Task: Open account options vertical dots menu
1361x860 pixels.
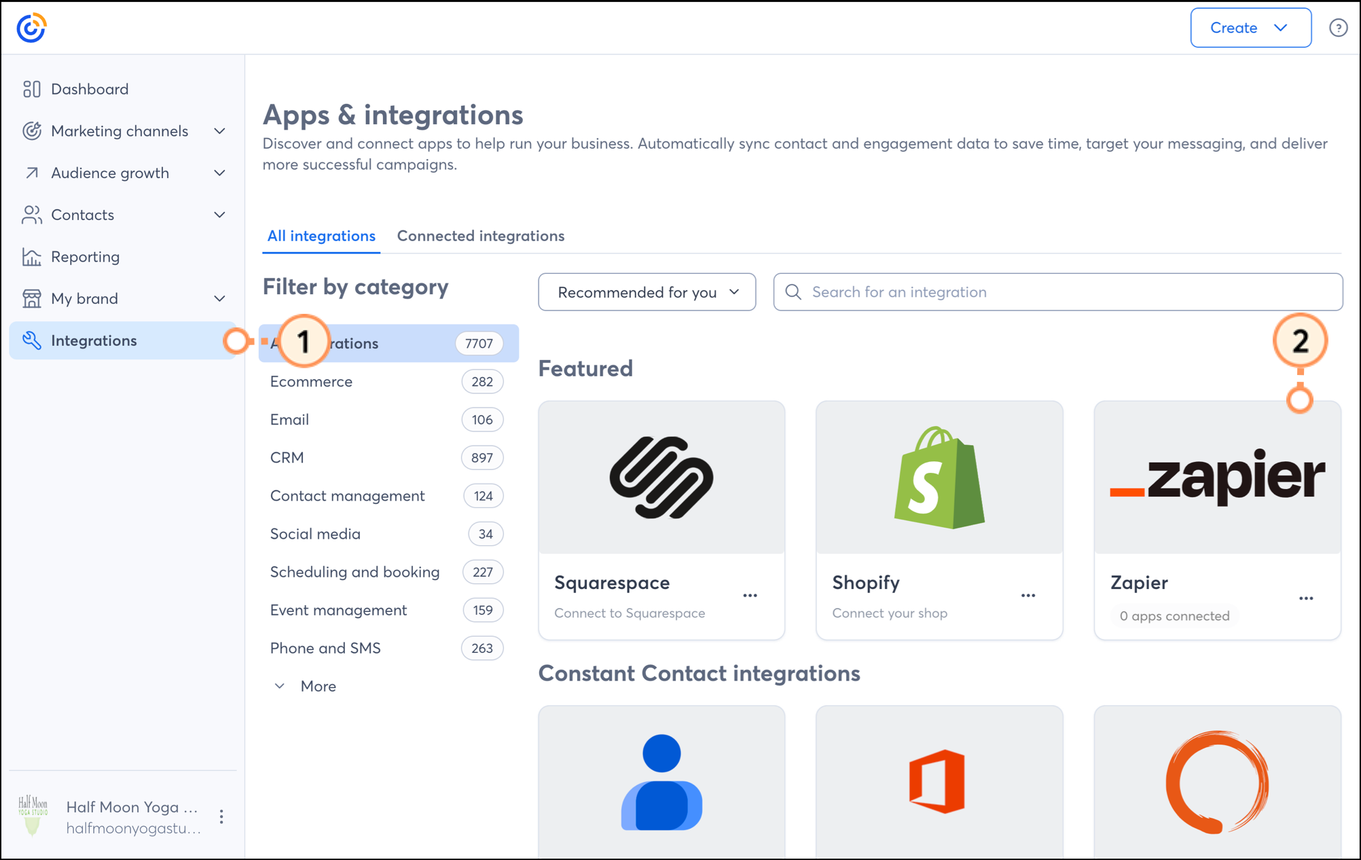Action: pos(221,817)
